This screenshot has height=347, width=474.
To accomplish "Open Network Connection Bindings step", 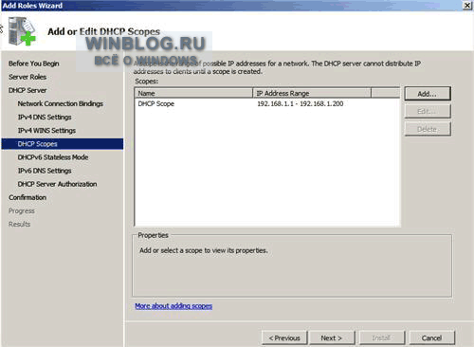I will 61,103.
